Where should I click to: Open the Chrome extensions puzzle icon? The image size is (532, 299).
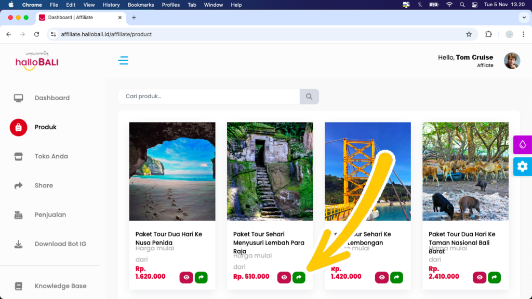click(x=488, y=34)
